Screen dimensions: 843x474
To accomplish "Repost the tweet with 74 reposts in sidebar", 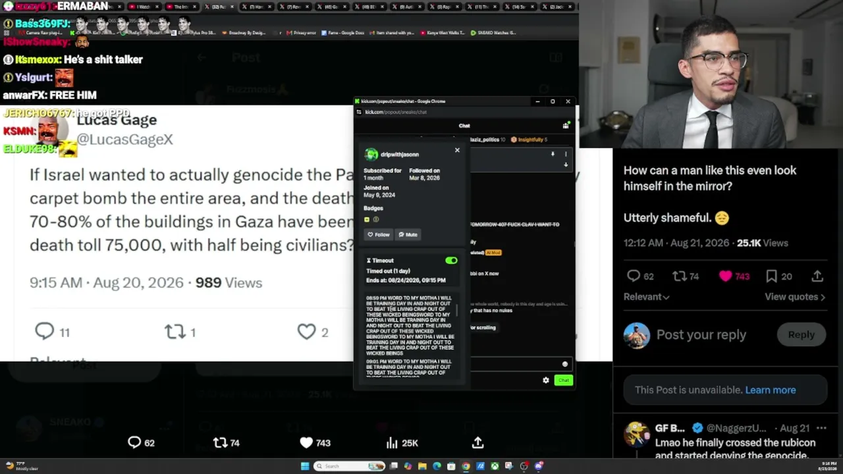I will tap(678, 276).
